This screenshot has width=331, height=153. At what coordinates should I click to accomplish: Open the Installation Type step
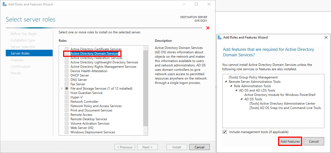click(23, 40)
